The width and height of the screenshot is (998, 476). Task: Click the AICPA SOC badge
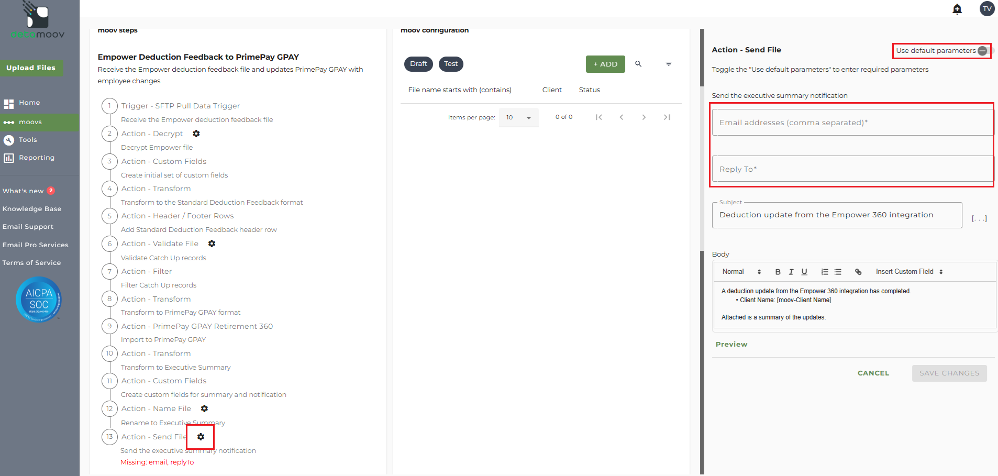tap(39, 299)
